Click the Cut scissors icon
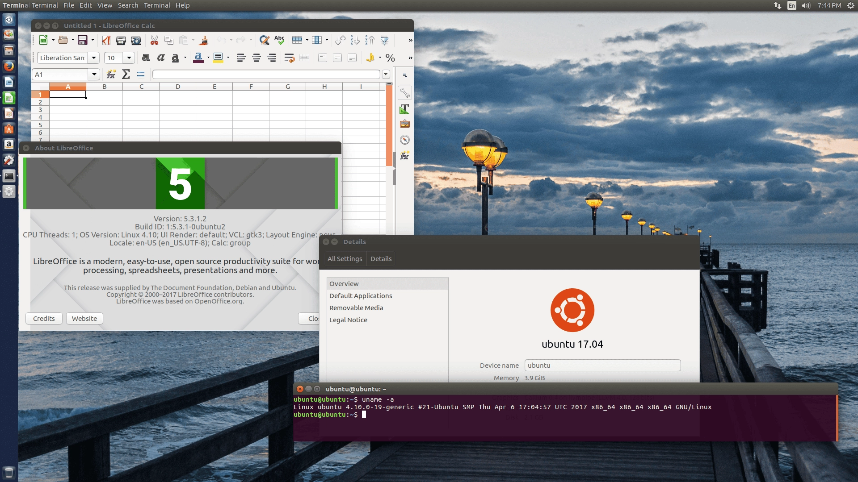The width and height of the screenshot is (858, 482). 154,40
